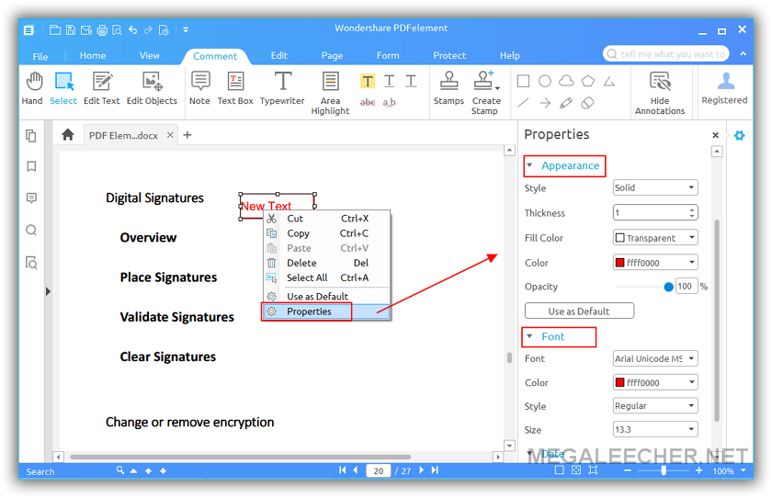Open the thumbnails panel in left sidebar

pyautogui.click(x=31, y=136)
